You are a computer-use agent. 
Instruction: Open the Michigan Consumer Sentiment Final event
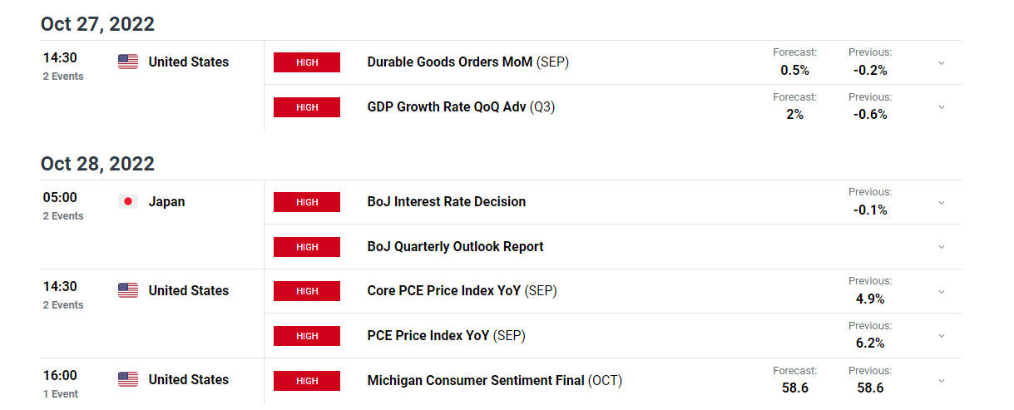(x=495, y=381)
